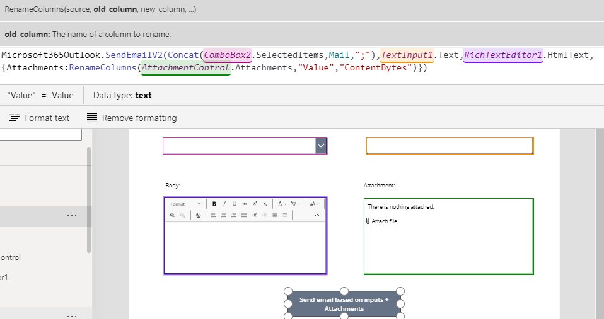This screenshot has height=319, width=604.
Task: Click inside the rich text body area
Action: [x=245, y=247]
